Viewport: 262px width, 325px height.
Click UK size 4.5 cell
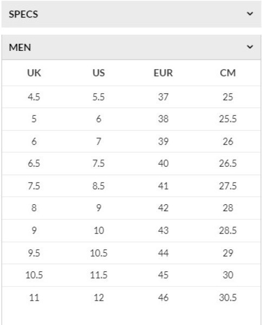pos(34,97)
